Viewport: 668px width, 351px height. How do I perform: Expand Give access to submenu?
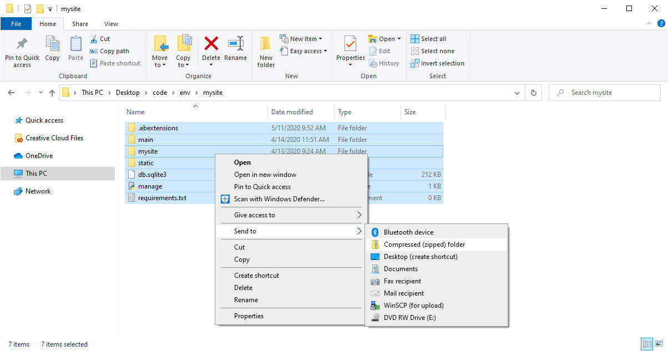(x=291, y=215)
